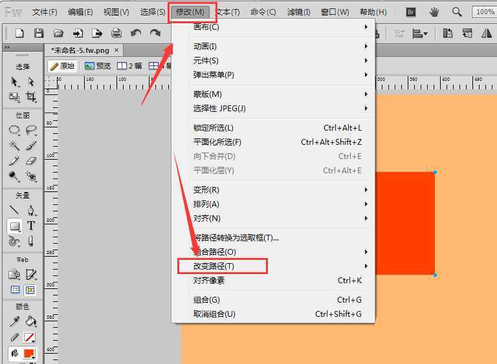The width and height of the screenshot is (497, 364).
Task: Switch to Preview (预览) view
Action: click(97, 66)
